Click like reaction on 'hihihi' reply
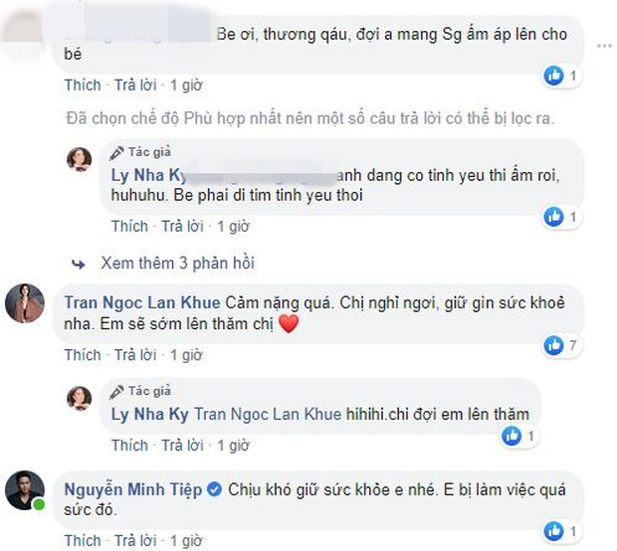This screenshot has height=551, width=617. pyautogui.click(x=513, y=435)
